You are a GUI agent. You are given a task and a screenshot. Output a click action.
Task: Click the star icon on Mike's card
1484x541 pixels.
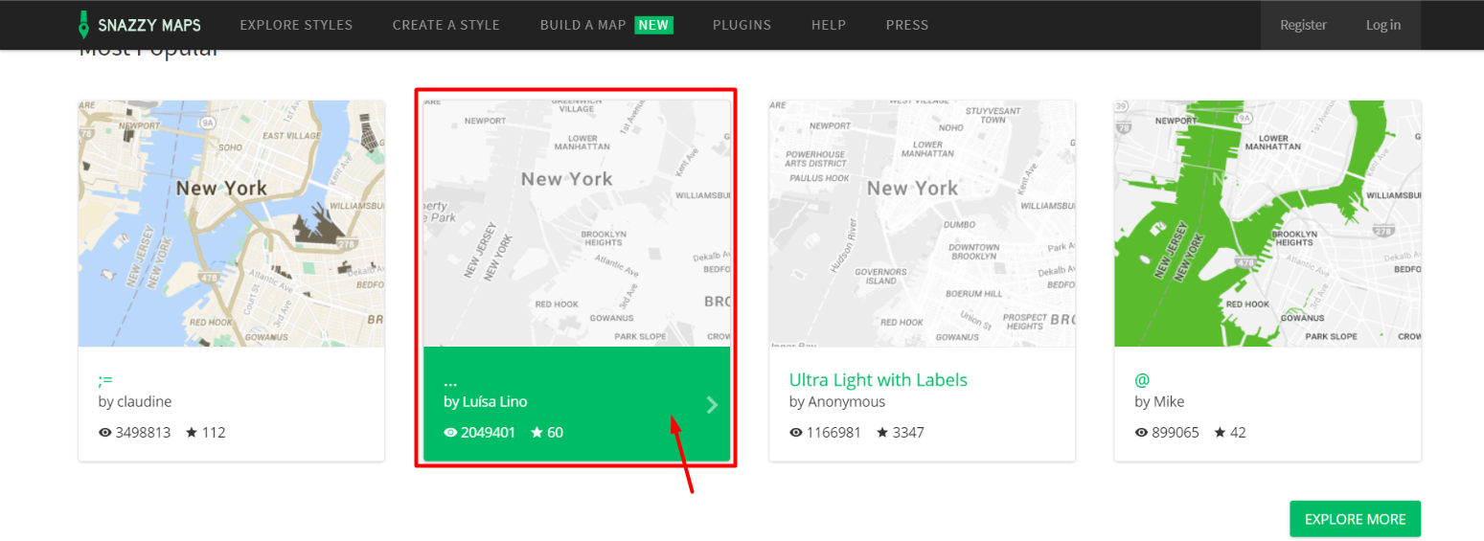(x=1220, y=433)
